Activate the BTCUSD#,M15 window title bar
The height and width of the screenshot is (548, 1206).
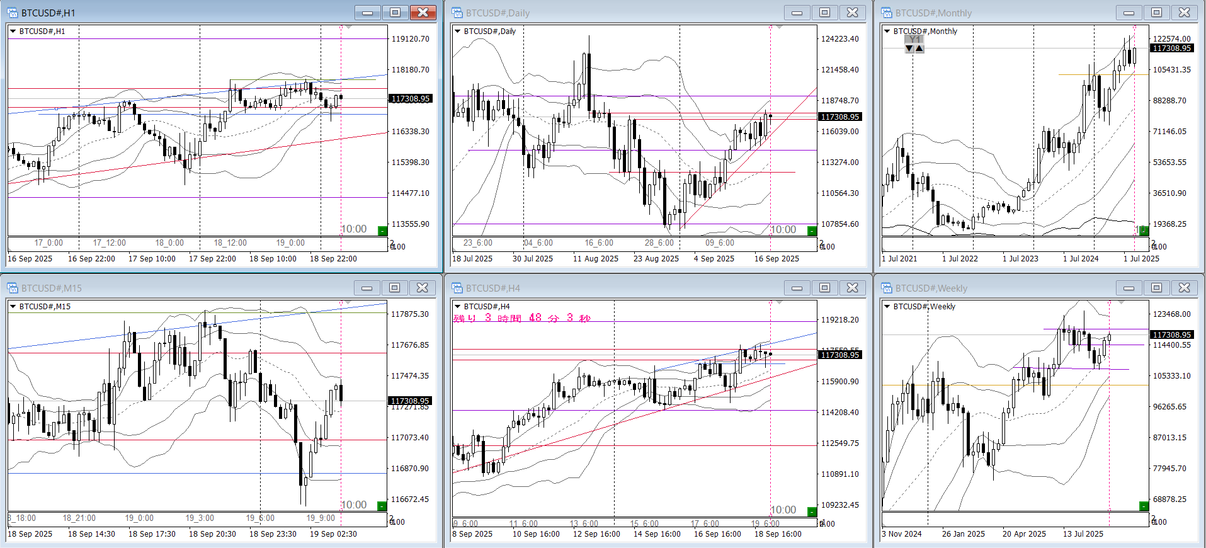click(189, 288)
